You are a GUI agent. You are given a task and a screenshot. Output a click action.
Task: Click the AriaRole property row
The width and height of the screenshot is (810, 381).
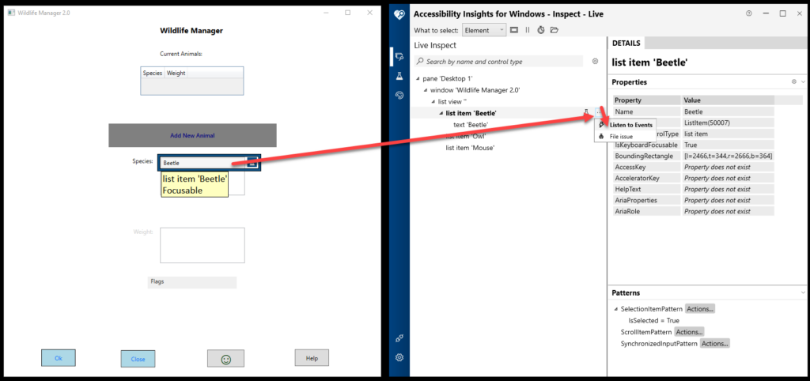(x=693, y=212)
